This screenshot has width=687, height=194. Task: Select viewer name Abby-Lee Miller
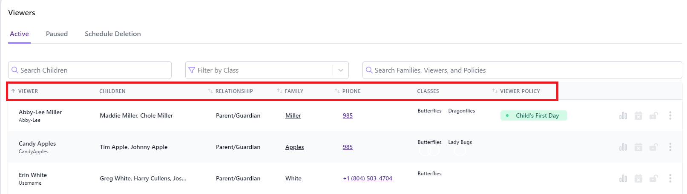coord(40,112)
